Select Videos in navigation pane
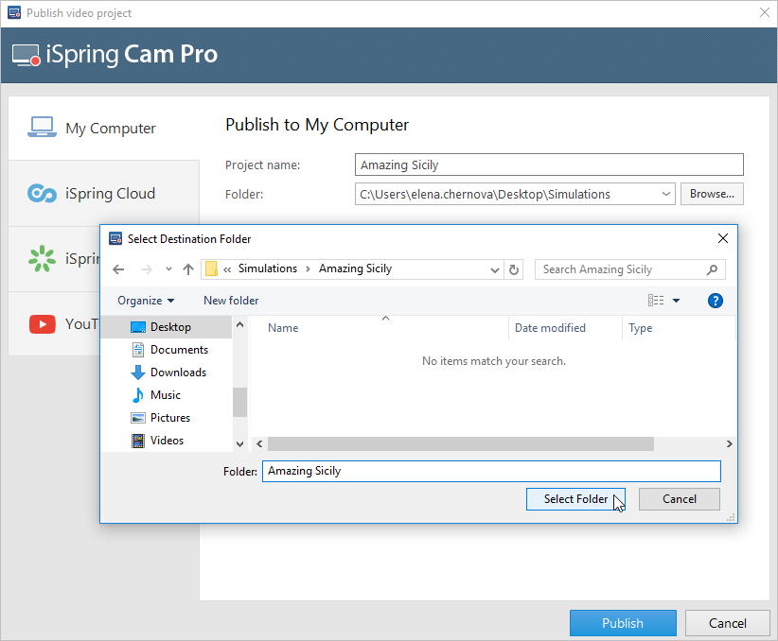The width and height of the screenshot is (778, 641). [167, 441]
